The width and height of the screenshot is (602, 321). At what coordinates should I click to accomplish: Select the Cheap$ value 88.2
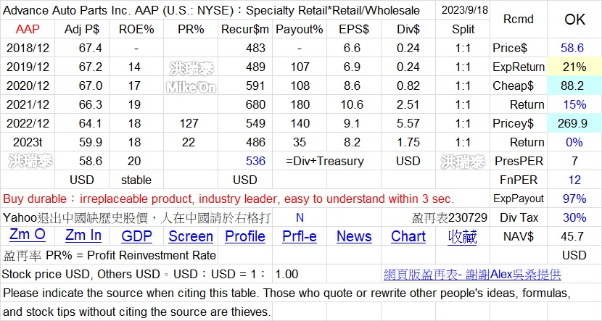(x=574, y=86)
